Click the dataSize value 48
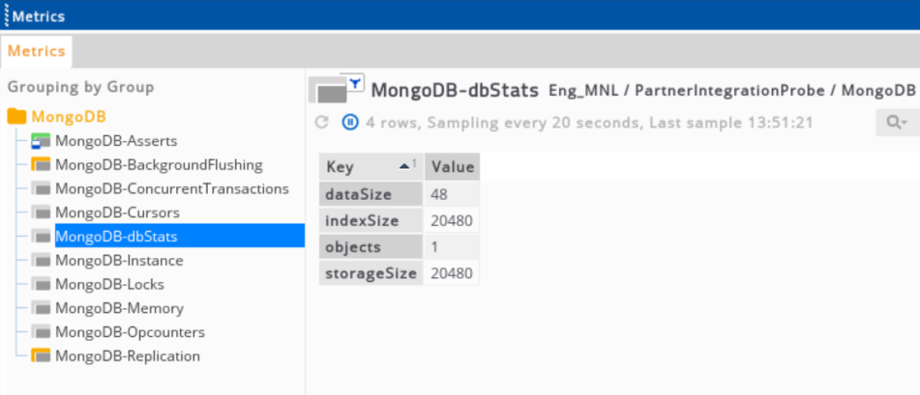 pyautogui.click(x=452, y=193)
